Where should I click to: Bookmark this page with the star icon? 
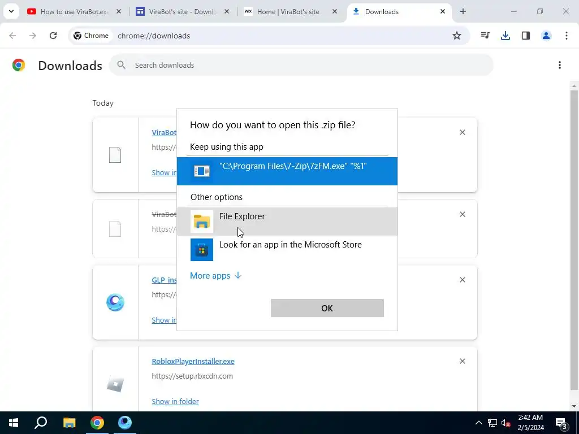(457, 36)
